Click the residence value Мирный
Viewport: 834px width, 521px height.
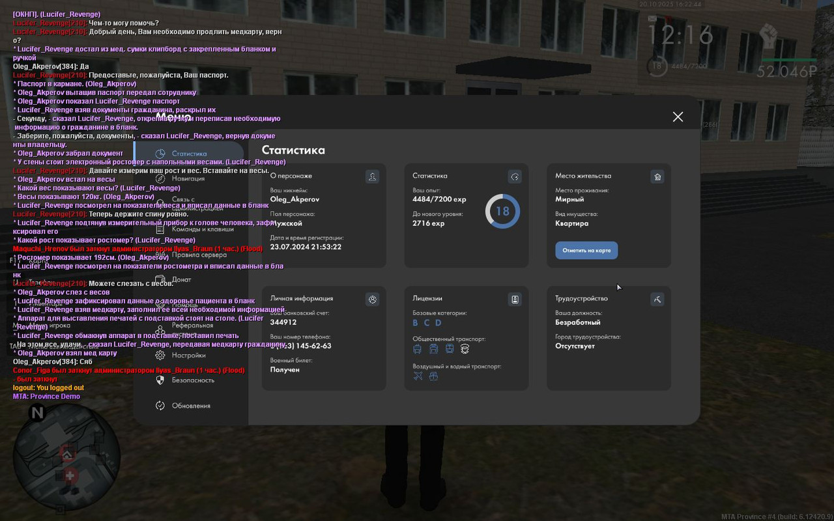tap(569, 199)
